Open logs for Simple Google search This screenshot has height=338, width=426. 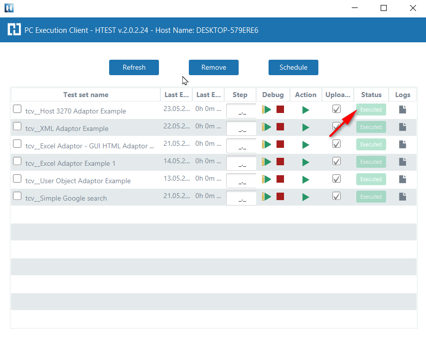(x=403, y=197)
